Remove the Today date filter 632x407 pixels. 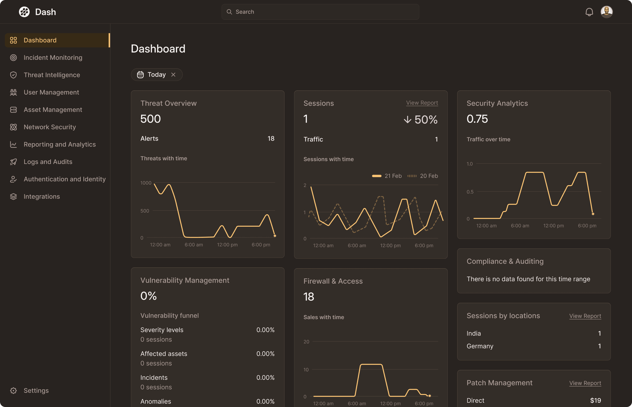click(173, 74)
